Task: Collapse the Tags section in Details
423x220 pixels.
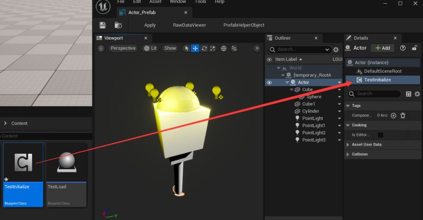Action: tap(348, 106)
